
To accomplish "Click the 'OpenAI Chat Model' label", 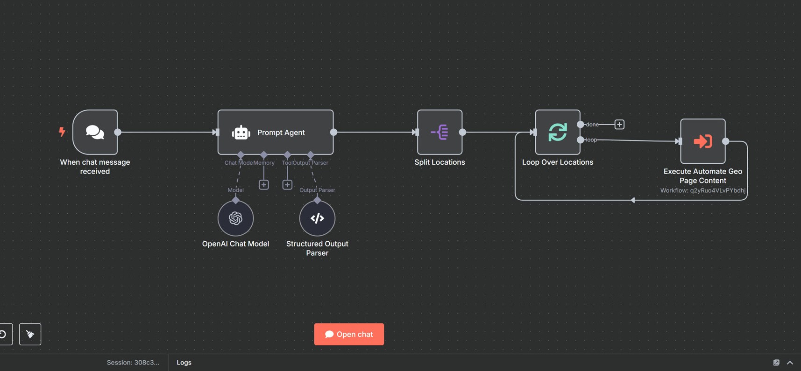I will 235,244.
